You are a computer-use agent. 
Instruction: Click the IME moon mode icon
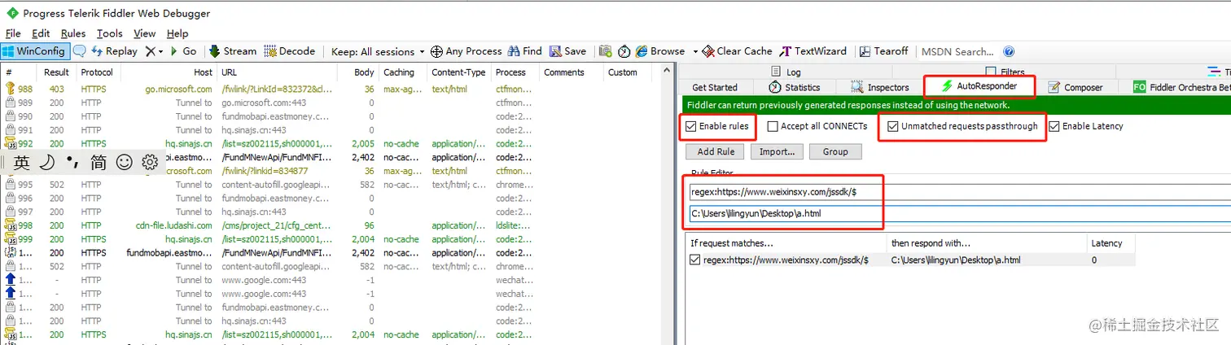click(x=46, y=163)
